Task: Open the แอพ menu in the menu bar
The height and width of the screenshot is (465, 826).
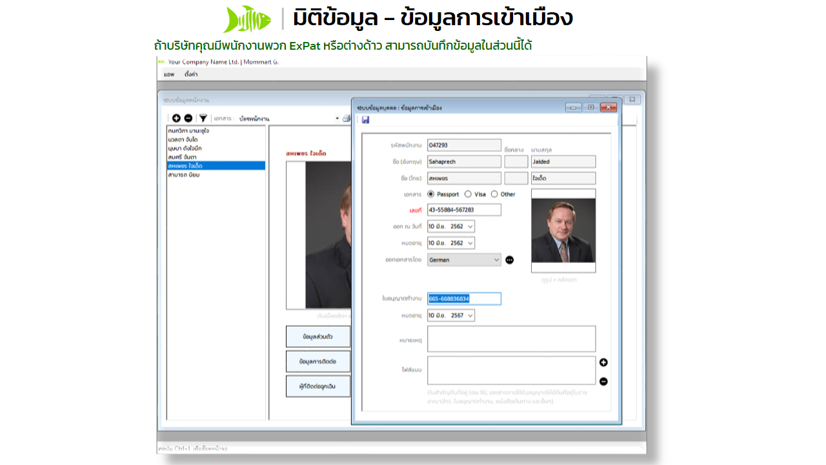Action: pyautogui.click(x=169, y=74)
